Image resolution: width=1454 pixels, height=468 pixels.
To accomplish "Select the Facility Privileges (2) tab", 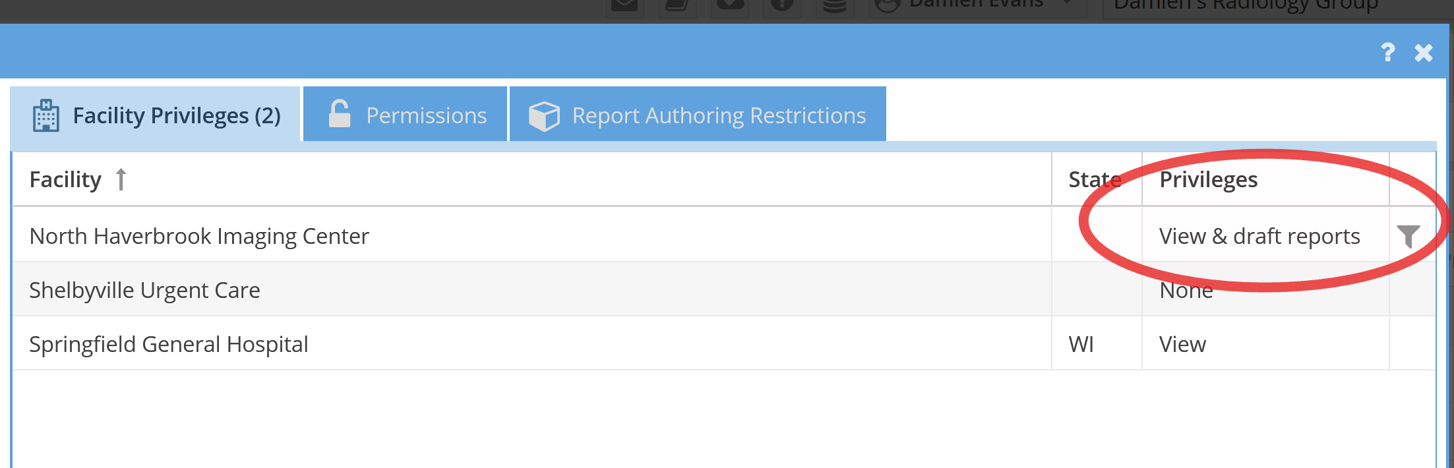I will coord(156,114).
